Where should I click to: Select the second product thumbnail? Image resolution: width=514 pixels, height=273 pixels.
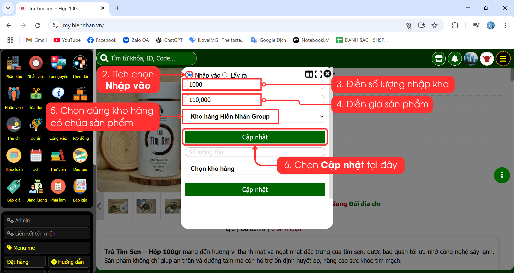tap(146, 206)
